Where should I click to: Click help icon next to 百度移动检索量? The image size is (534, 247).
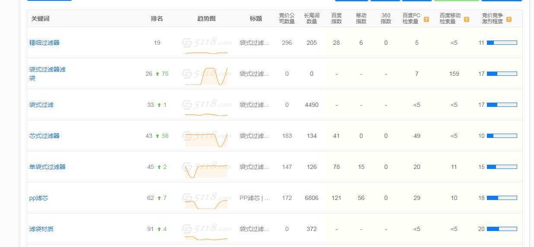[x=467, y=19]
